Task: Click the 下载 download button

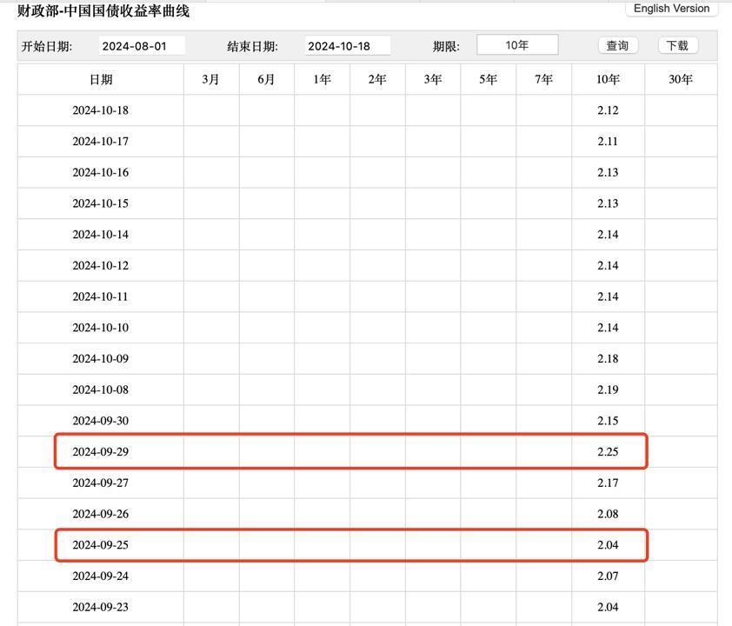Action: 677,46
